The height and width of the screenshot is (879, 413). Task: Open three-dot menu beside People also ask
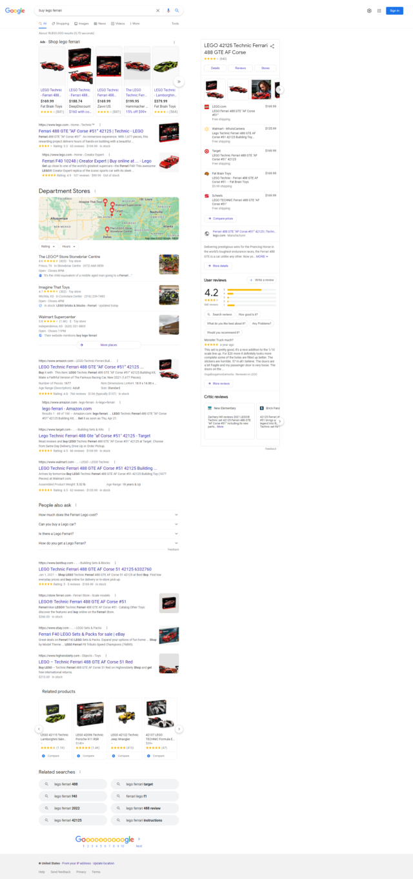pyautogui.click(x=76, y=505)
